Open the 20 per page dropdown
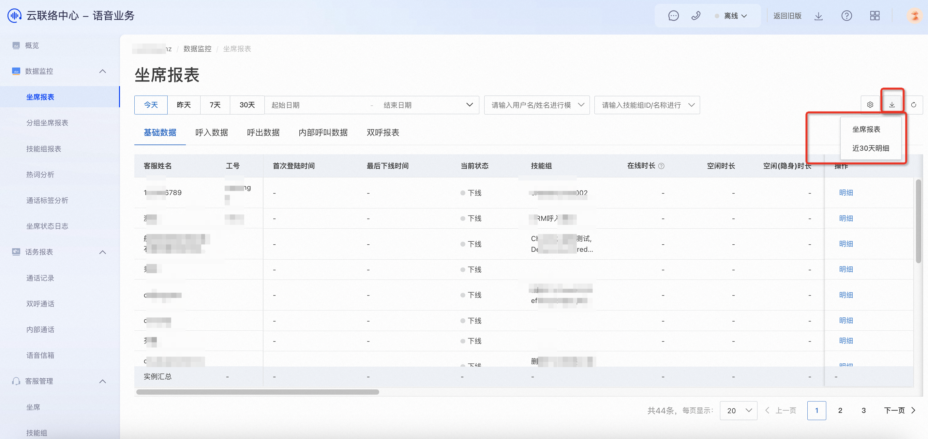 [x=739, y=411]
